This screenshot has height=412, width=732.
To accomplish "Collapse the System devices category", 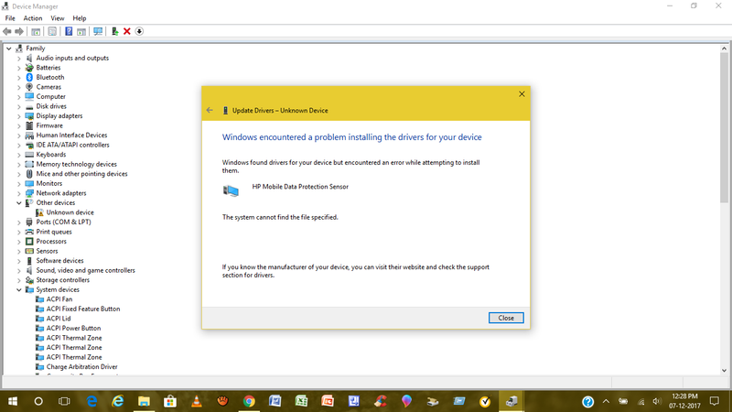I will click(19, 289).
